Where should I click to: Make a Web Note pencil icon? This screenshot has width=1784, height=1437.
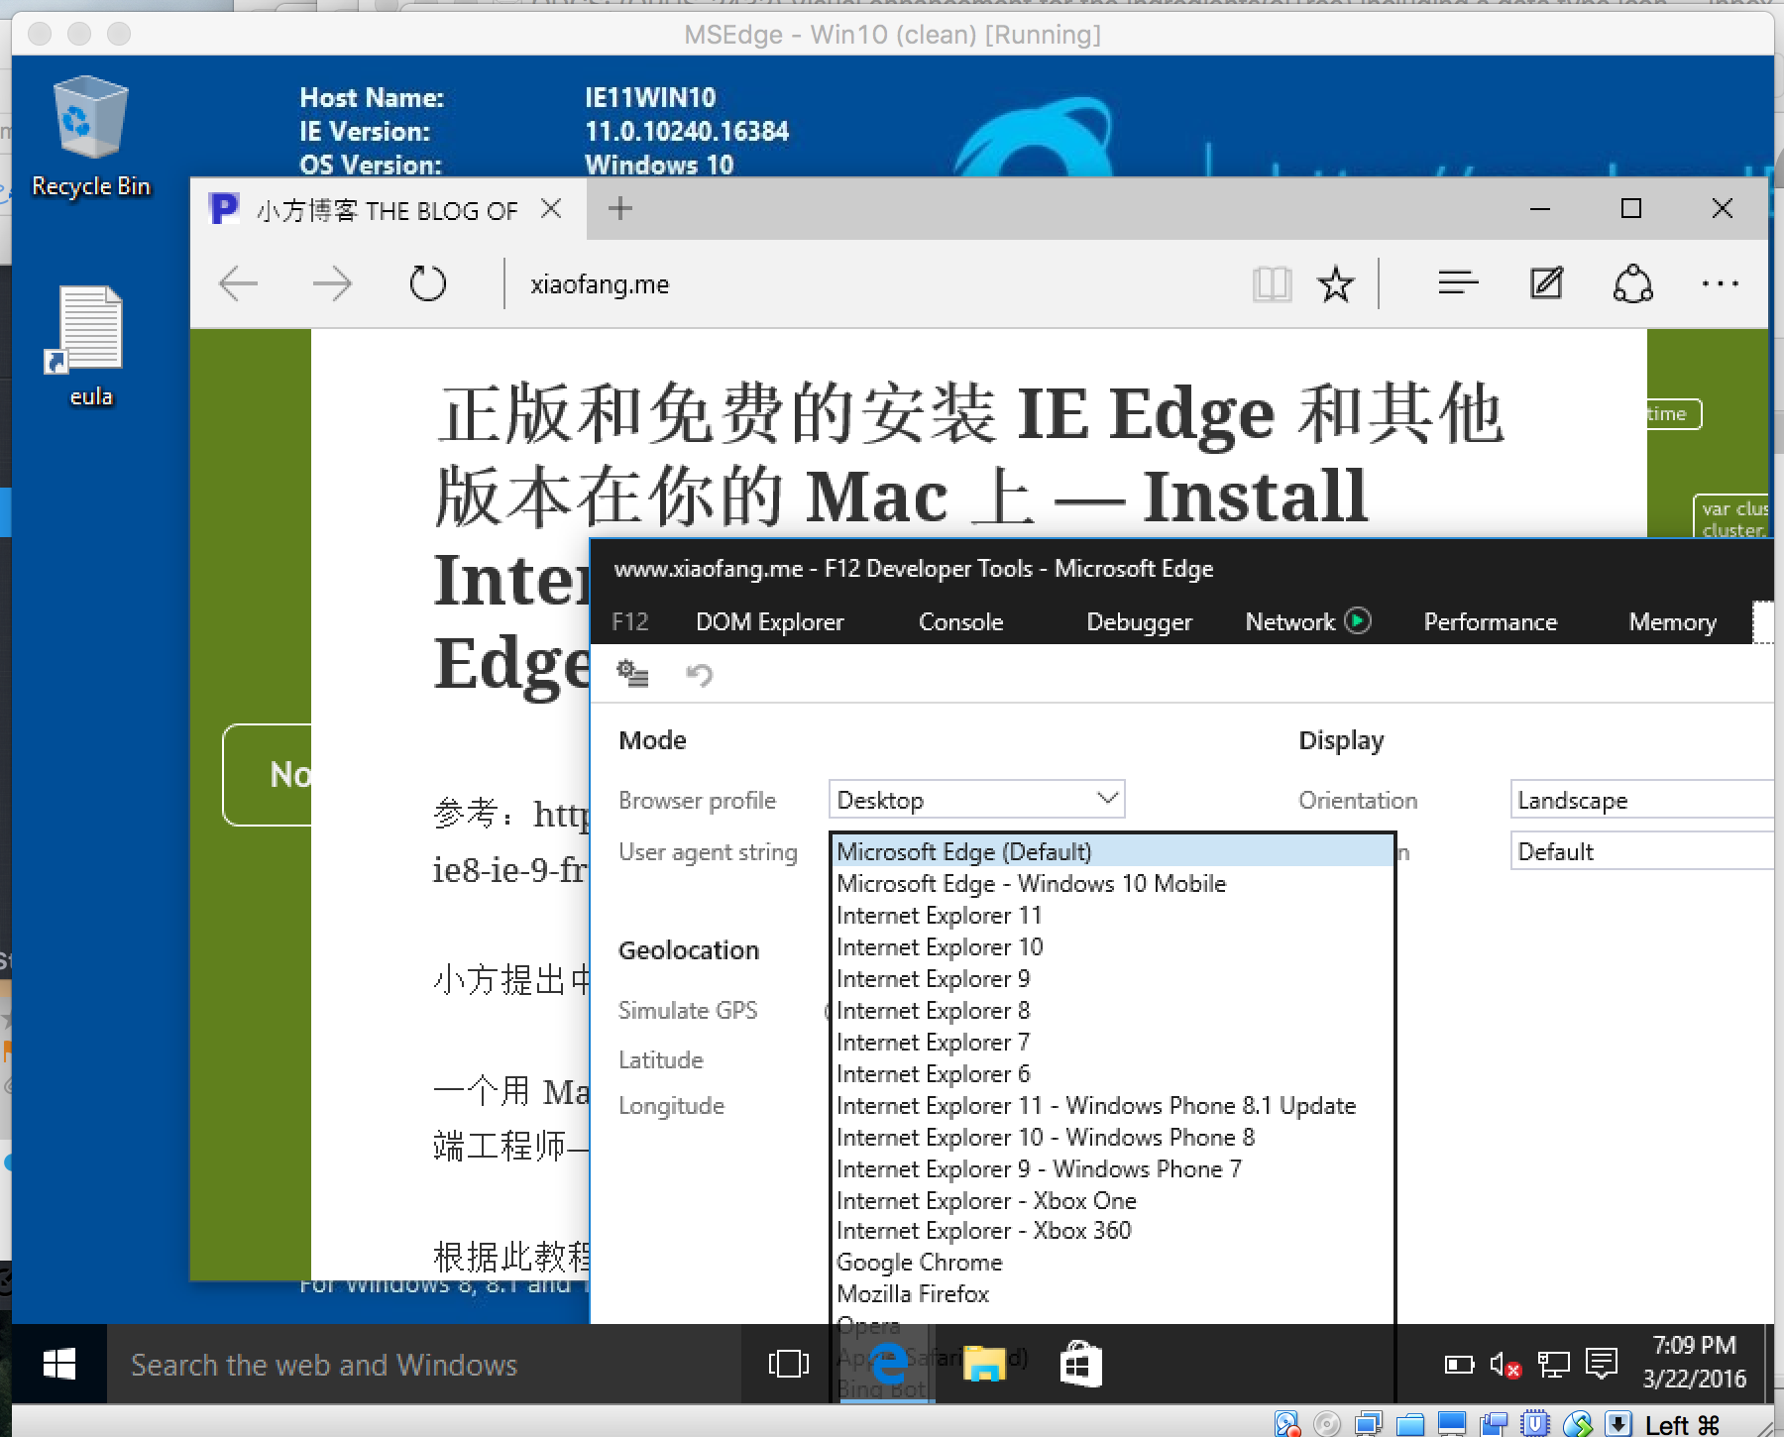click(1546, 284)
